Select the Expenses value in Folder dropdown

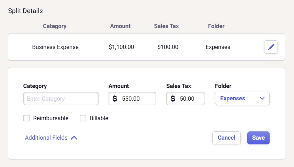tap(233, 99)
